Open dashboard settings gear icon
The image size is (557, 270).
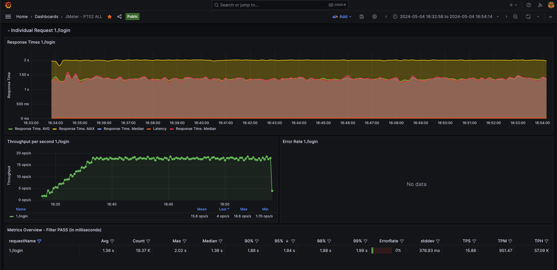[x=375, y=17]
